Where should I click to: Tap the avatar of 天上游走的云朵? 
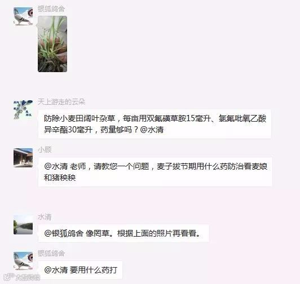point(23,109)
